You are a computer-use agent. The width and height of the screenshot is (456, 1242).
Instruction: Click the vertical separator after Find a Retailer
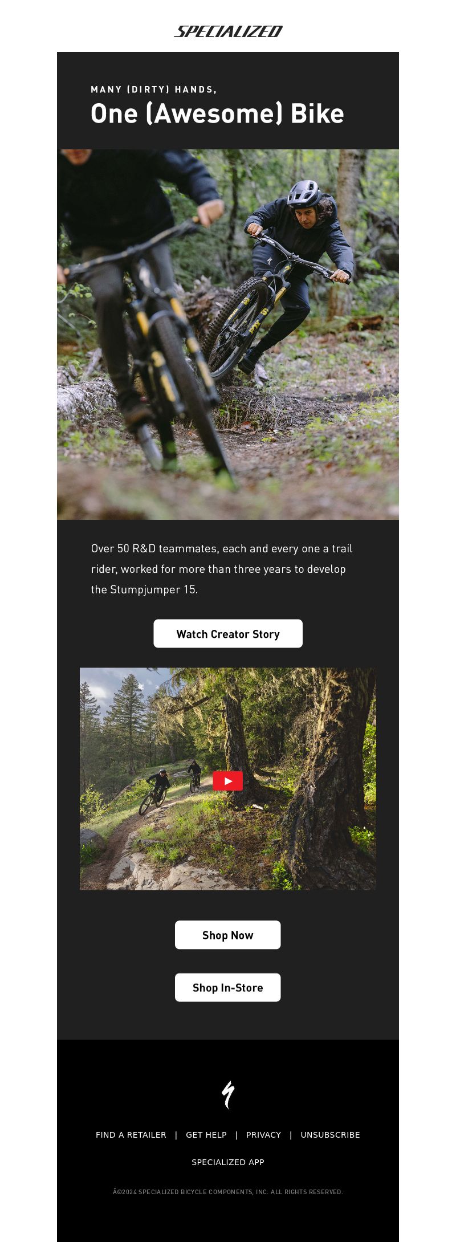tap(176, 1135)
